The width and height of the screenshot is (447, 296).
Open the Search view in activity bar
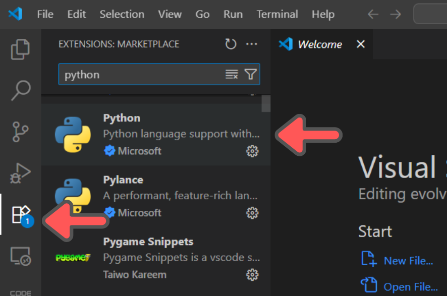pos(21,90)
